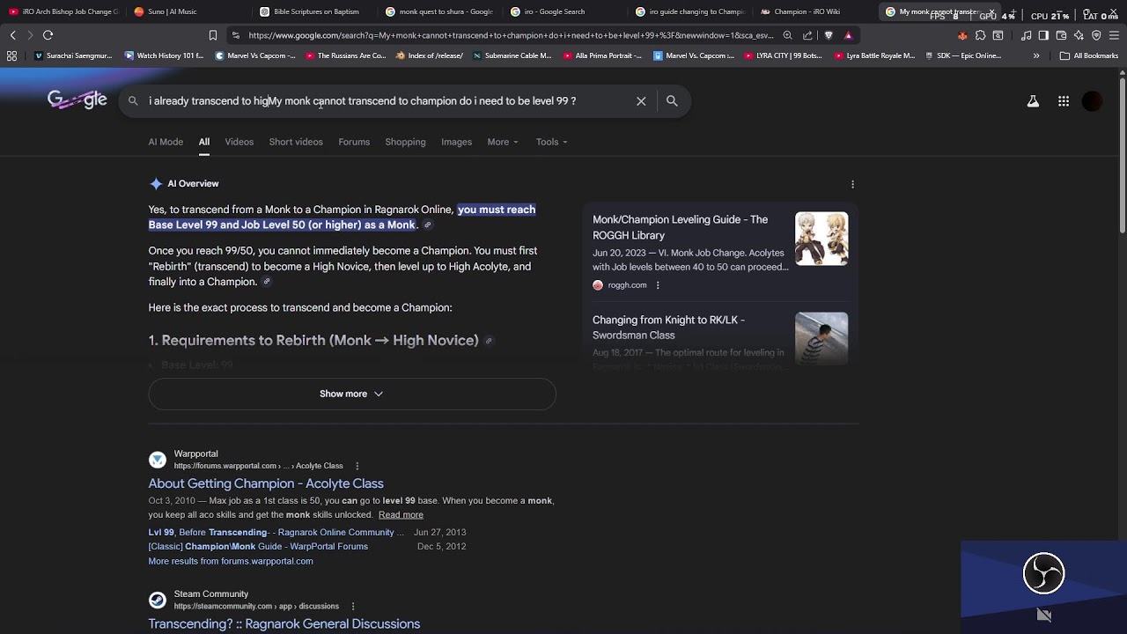The height and width of the screenshot is (634, 1127).
Task: Open the tab groups grid icon in bookmarks bar
Action: coord(11,55)
